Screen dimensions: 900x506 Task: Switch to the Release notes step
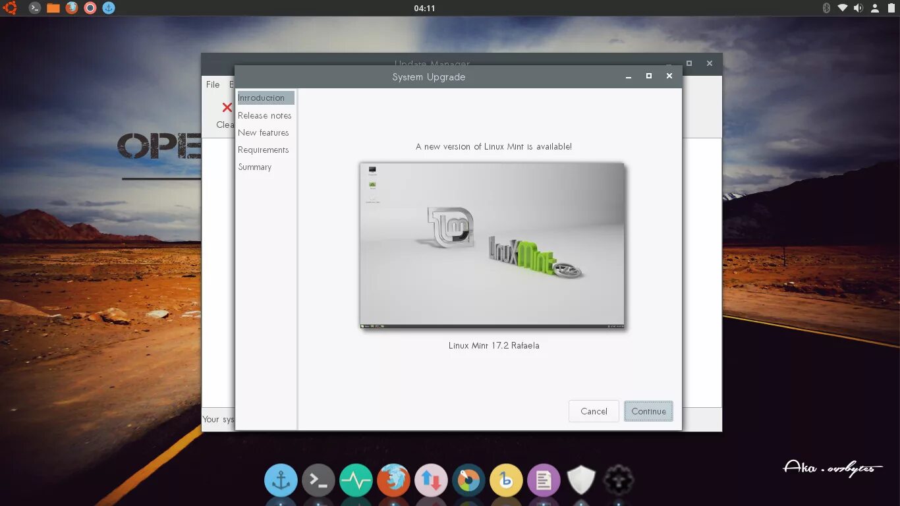pos(265,115)
